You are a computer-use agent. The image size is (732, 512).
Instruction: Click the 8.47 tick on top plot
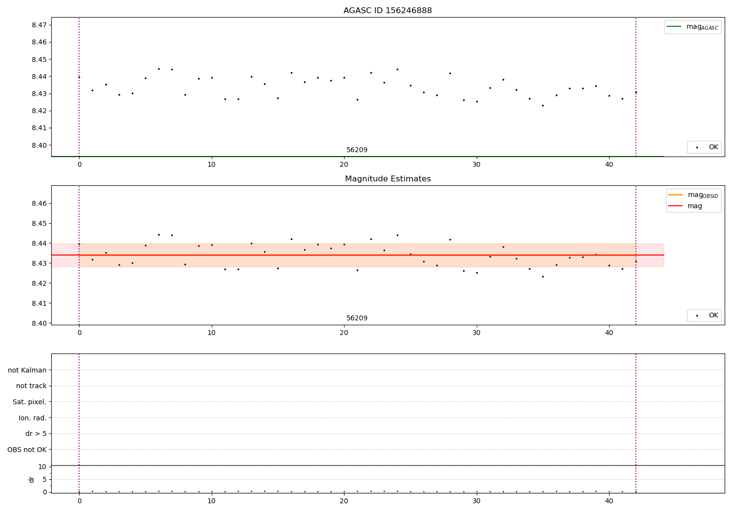39,25
